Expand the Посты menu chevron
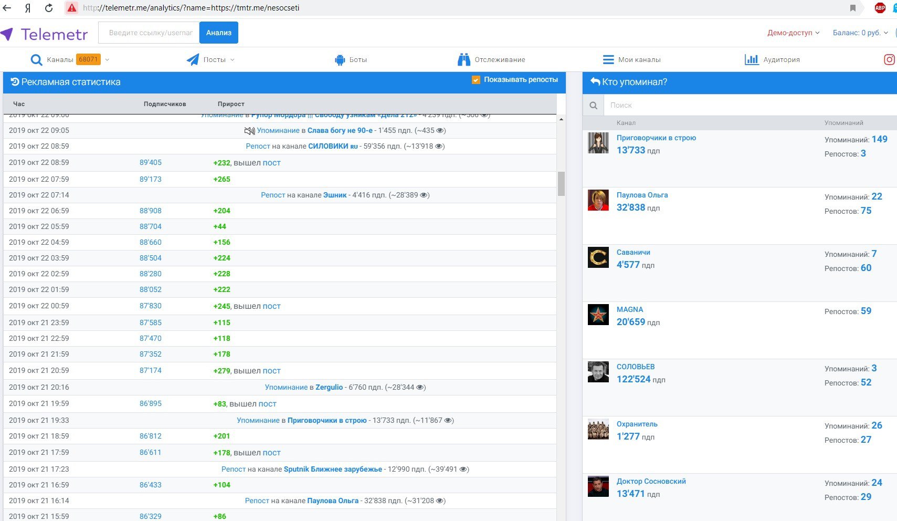Screen dimensions: 897x521 pyautogui.click(x=232, y=59)
